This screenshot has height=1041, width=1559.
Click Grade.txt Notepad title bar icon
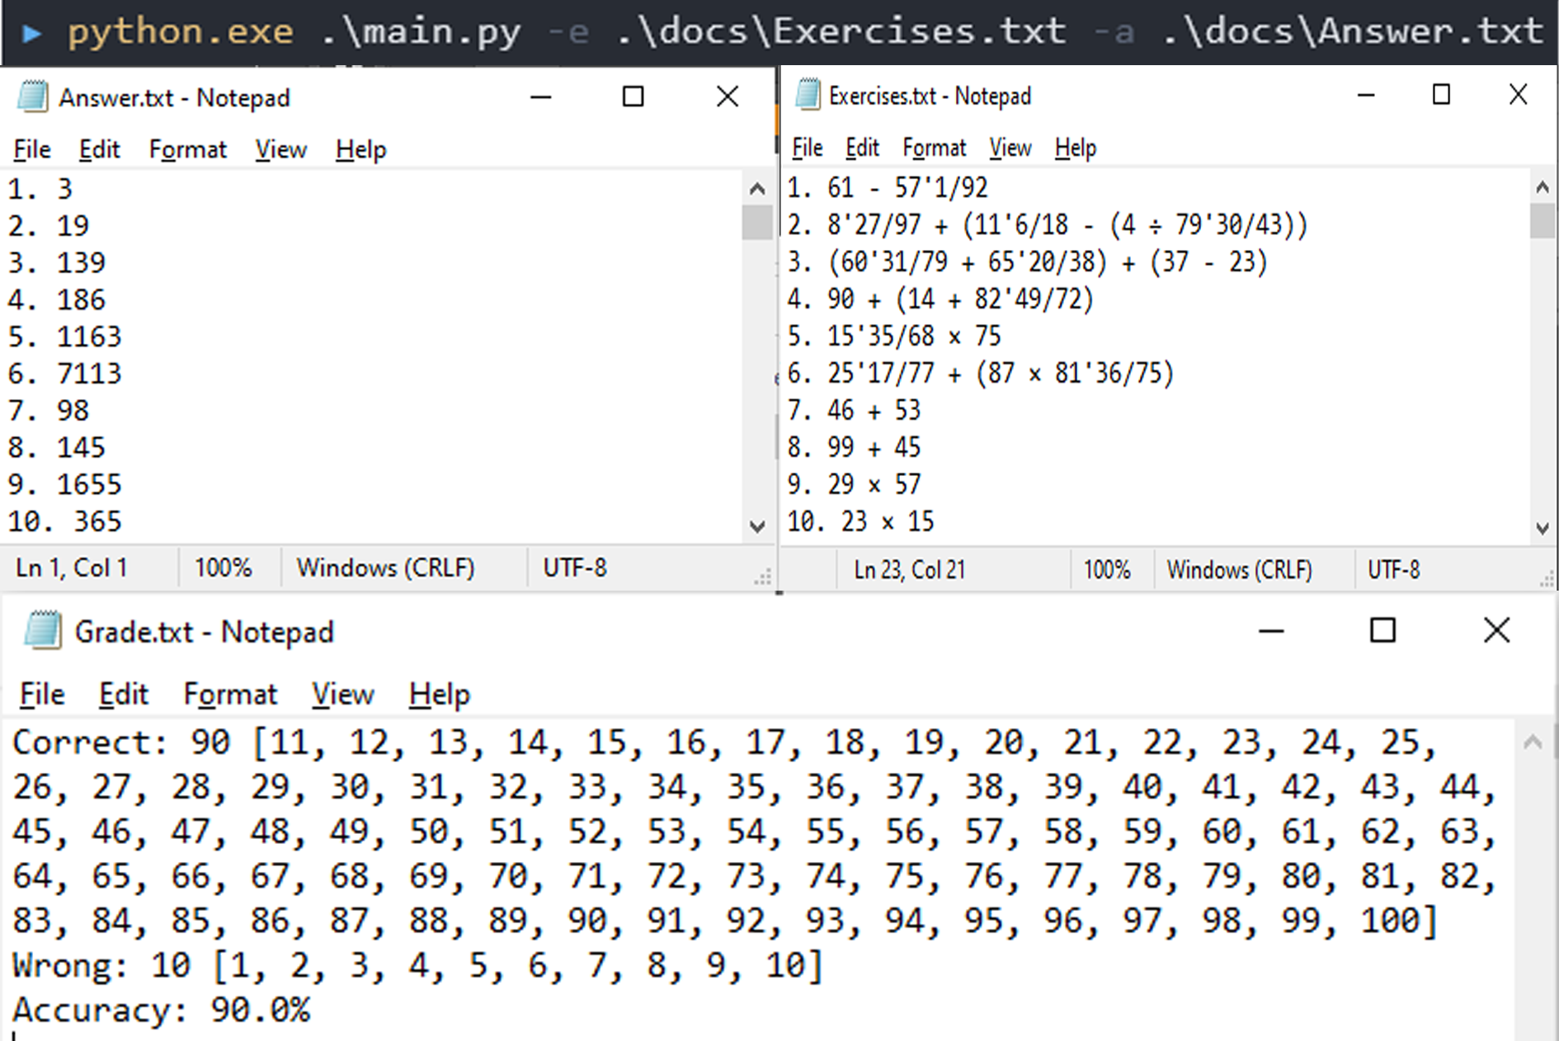(43, 631)
